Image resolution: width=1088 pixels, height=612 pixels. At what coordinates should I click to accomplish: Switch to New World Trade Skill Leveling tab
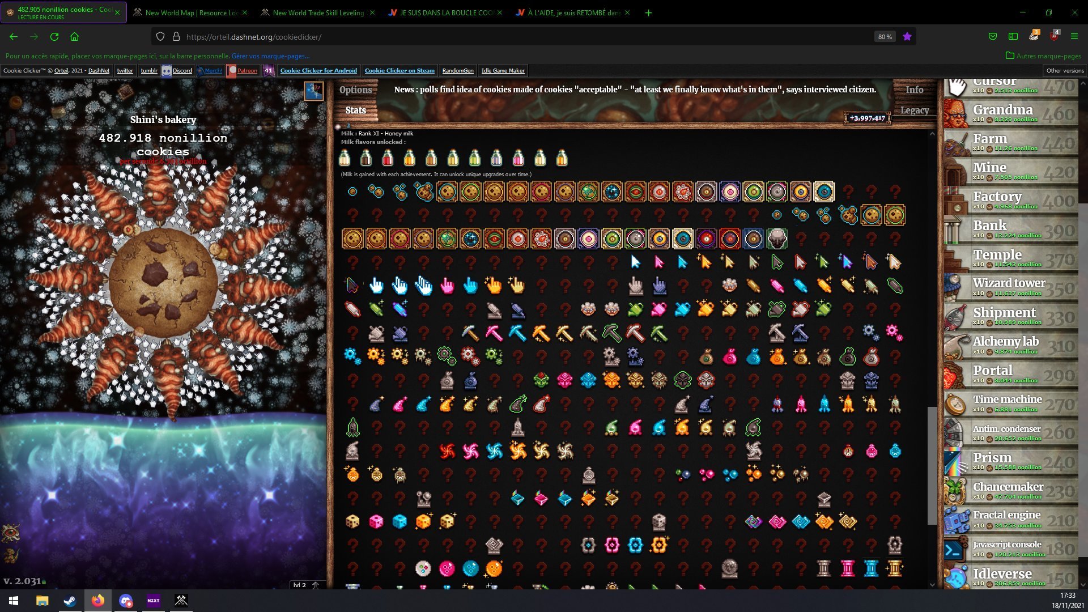[318, 12]
